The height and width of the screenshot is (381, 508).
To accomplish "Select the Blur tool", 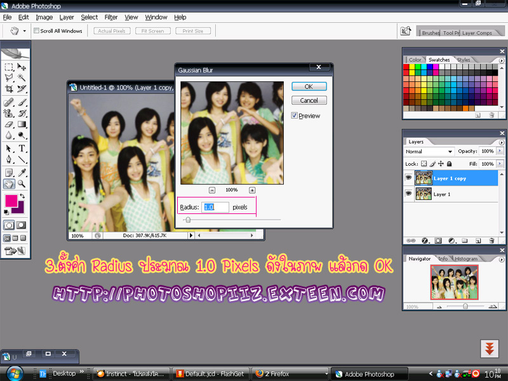I will click(x=9, y=135).
